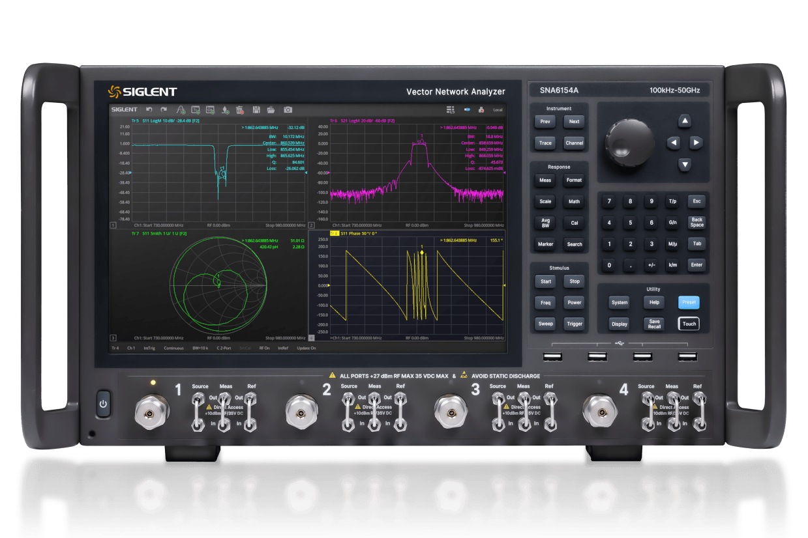Open the BW=10k bandwidth selector
The width and height of the screenshot is (808, 538).
[200, 348]
